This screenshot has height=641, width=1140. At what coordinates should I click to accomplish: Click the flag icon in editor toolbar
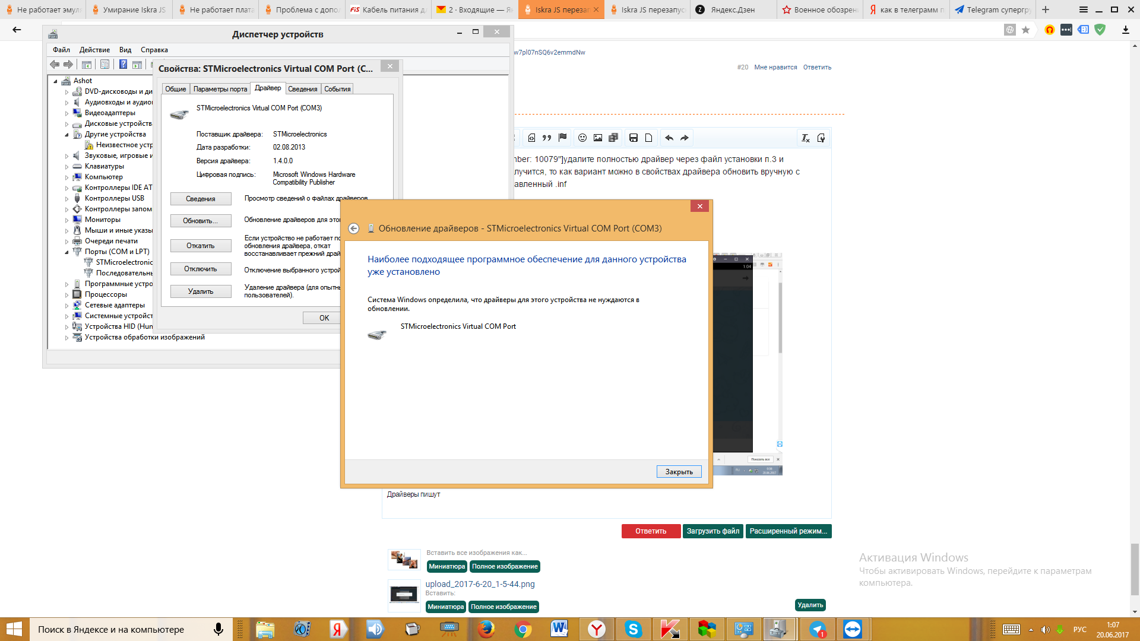pos(563,138)
